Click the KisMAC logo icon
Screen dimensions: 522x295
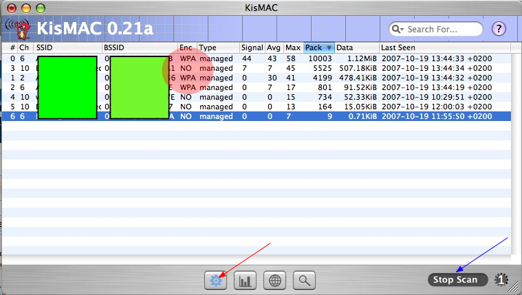pos(19,29)
